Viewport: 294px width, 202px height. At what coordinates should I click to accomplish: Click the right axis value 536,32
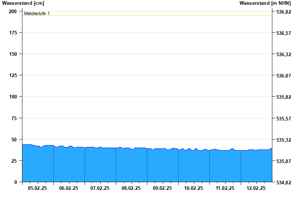(284, 54)
